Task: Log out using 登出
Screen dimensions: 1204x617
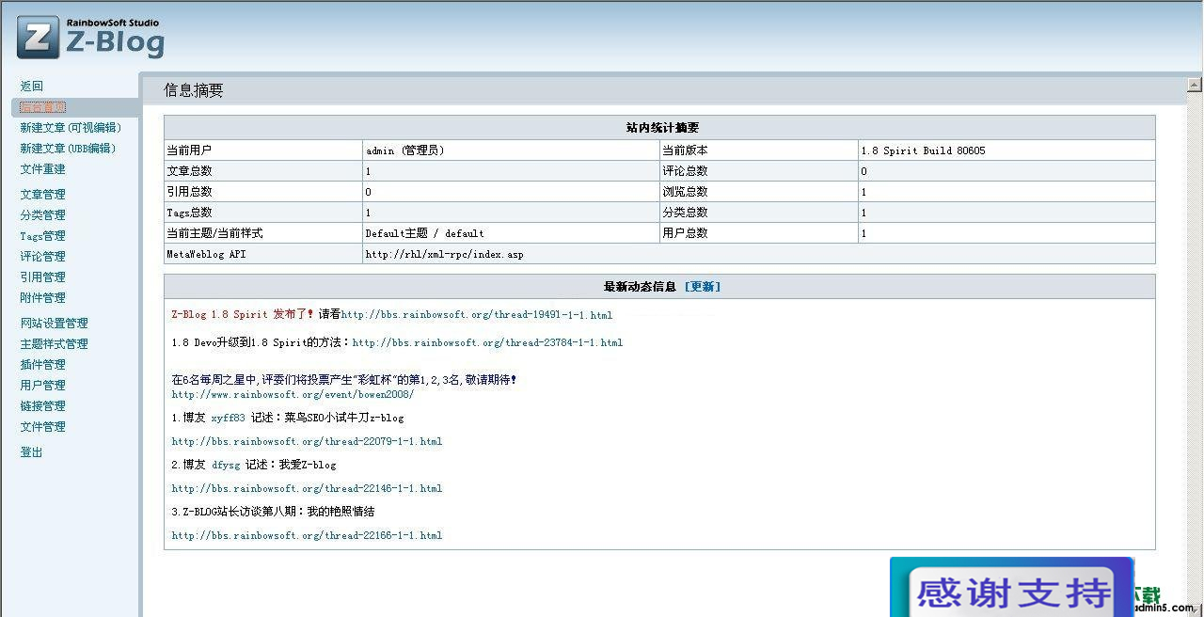Action: pos(32,452)
